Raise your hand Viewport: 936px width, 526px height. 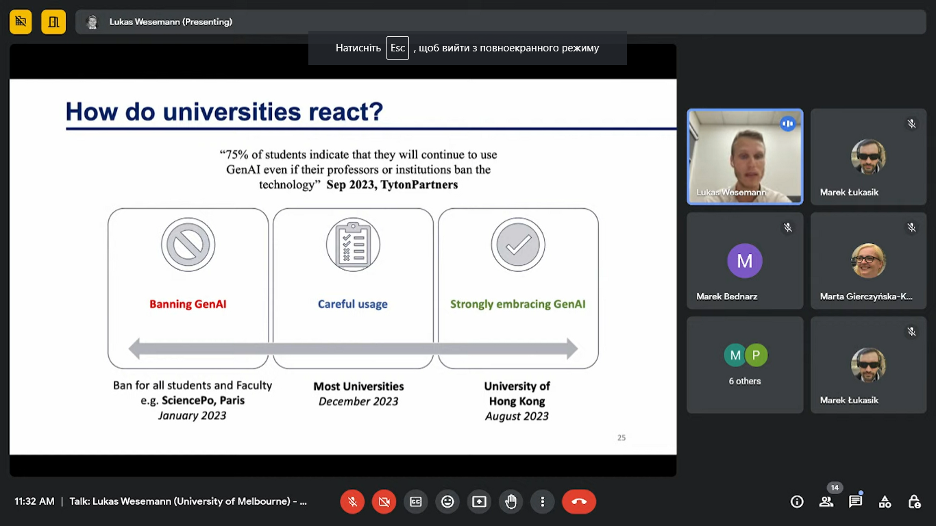(510, 502)
